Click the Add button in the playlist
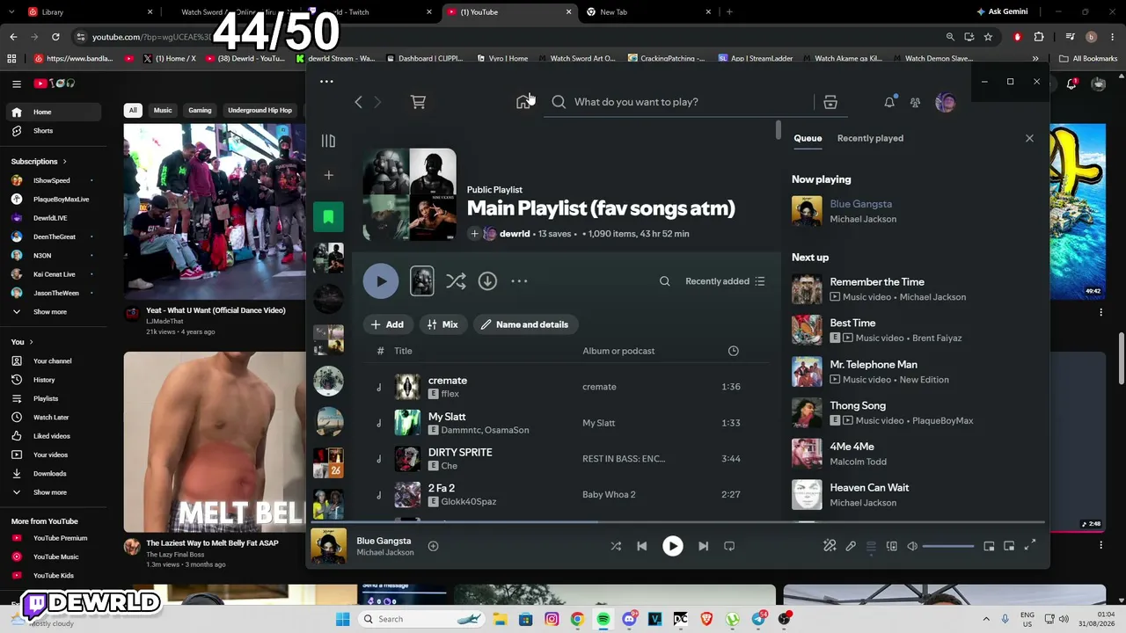 (387, 324)
